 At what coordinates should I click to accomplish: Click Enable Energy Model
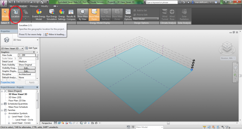coord(39,15)
